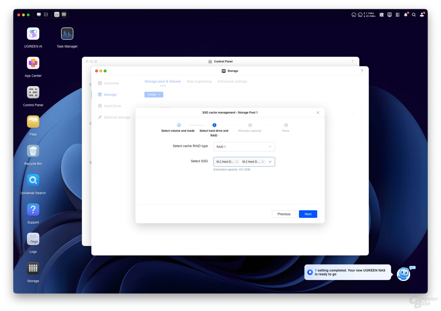Image resolution: width=441 pixels, height=311 pixels.
Task: Open the widgets panel layout icon
Action: point(382,15)
